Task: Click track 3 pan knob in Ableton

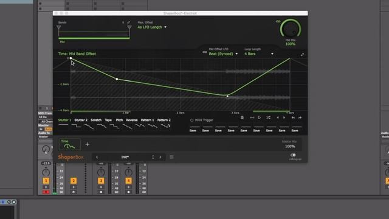Action: click(x=101, y=172)
